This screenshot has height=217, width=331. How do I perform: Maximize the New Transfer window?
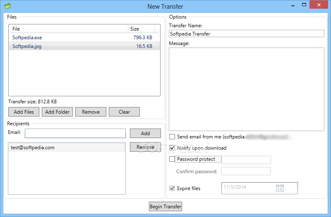click(x=304, y=5)
